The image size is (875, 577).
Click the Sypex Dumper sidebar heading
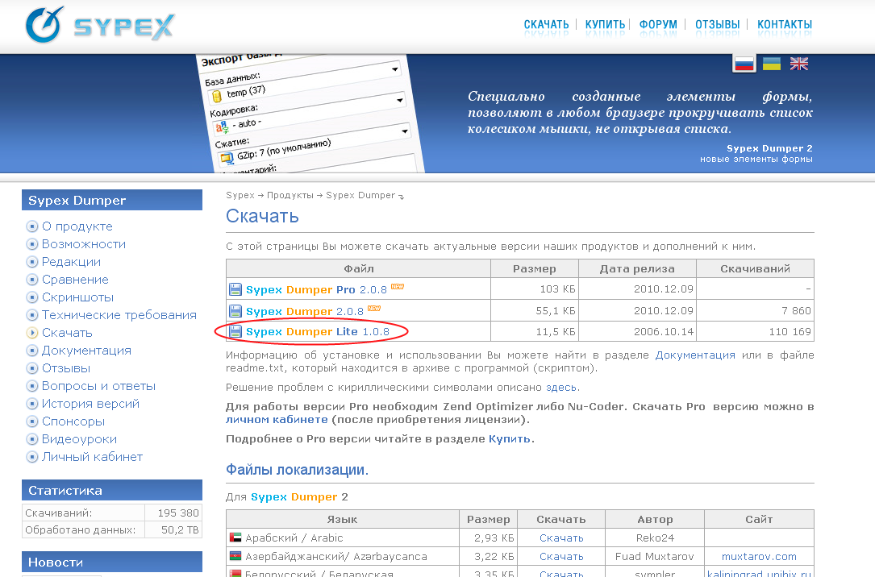click(111, 200)
